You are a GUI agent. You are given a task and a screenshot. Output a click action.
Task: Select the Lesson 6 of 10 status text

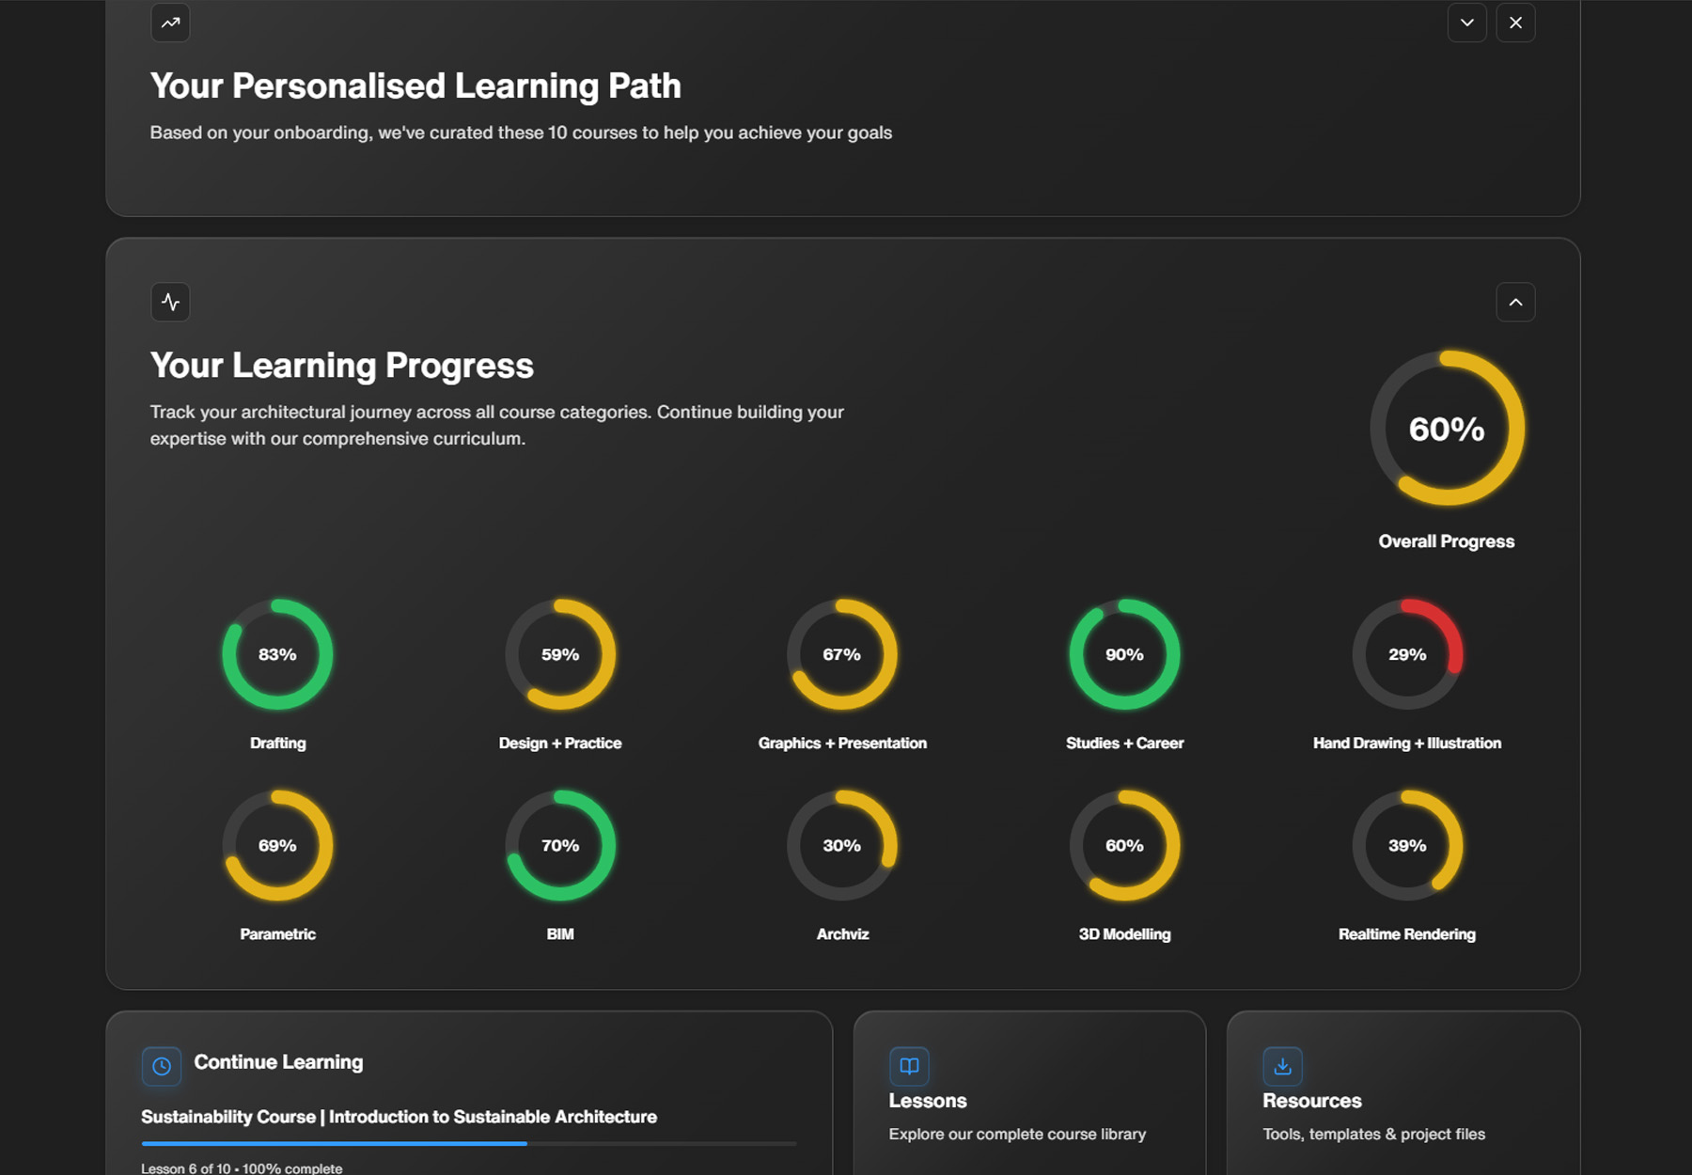point(242,1167)
